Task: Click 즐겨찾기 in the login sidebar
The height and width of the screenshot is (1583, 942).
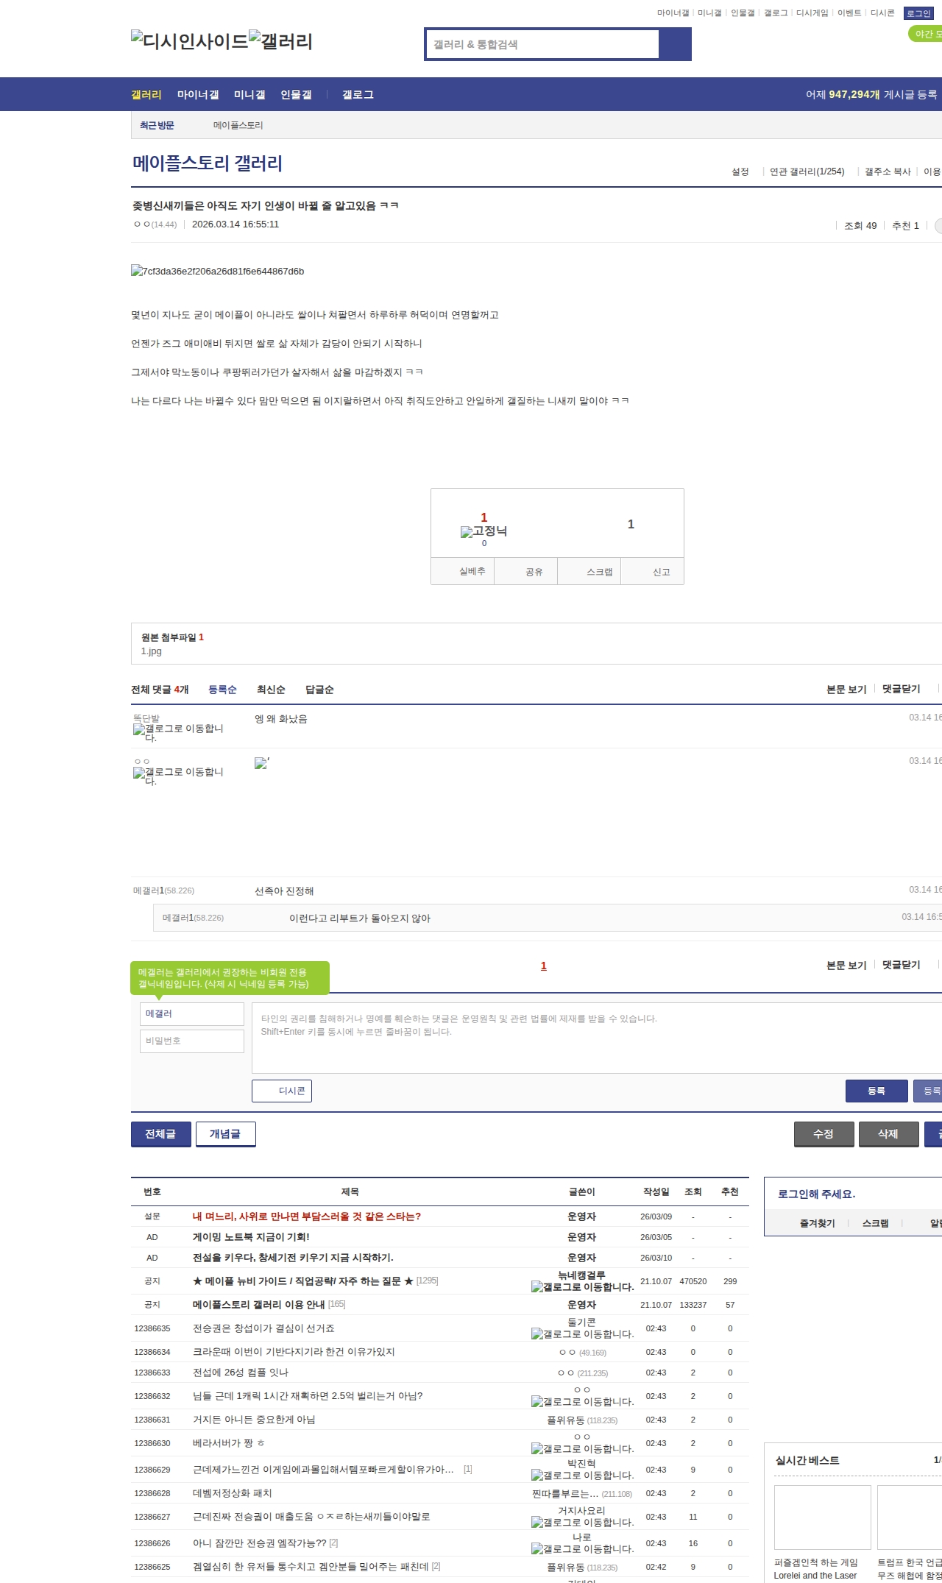Action: pos(818,1223)
